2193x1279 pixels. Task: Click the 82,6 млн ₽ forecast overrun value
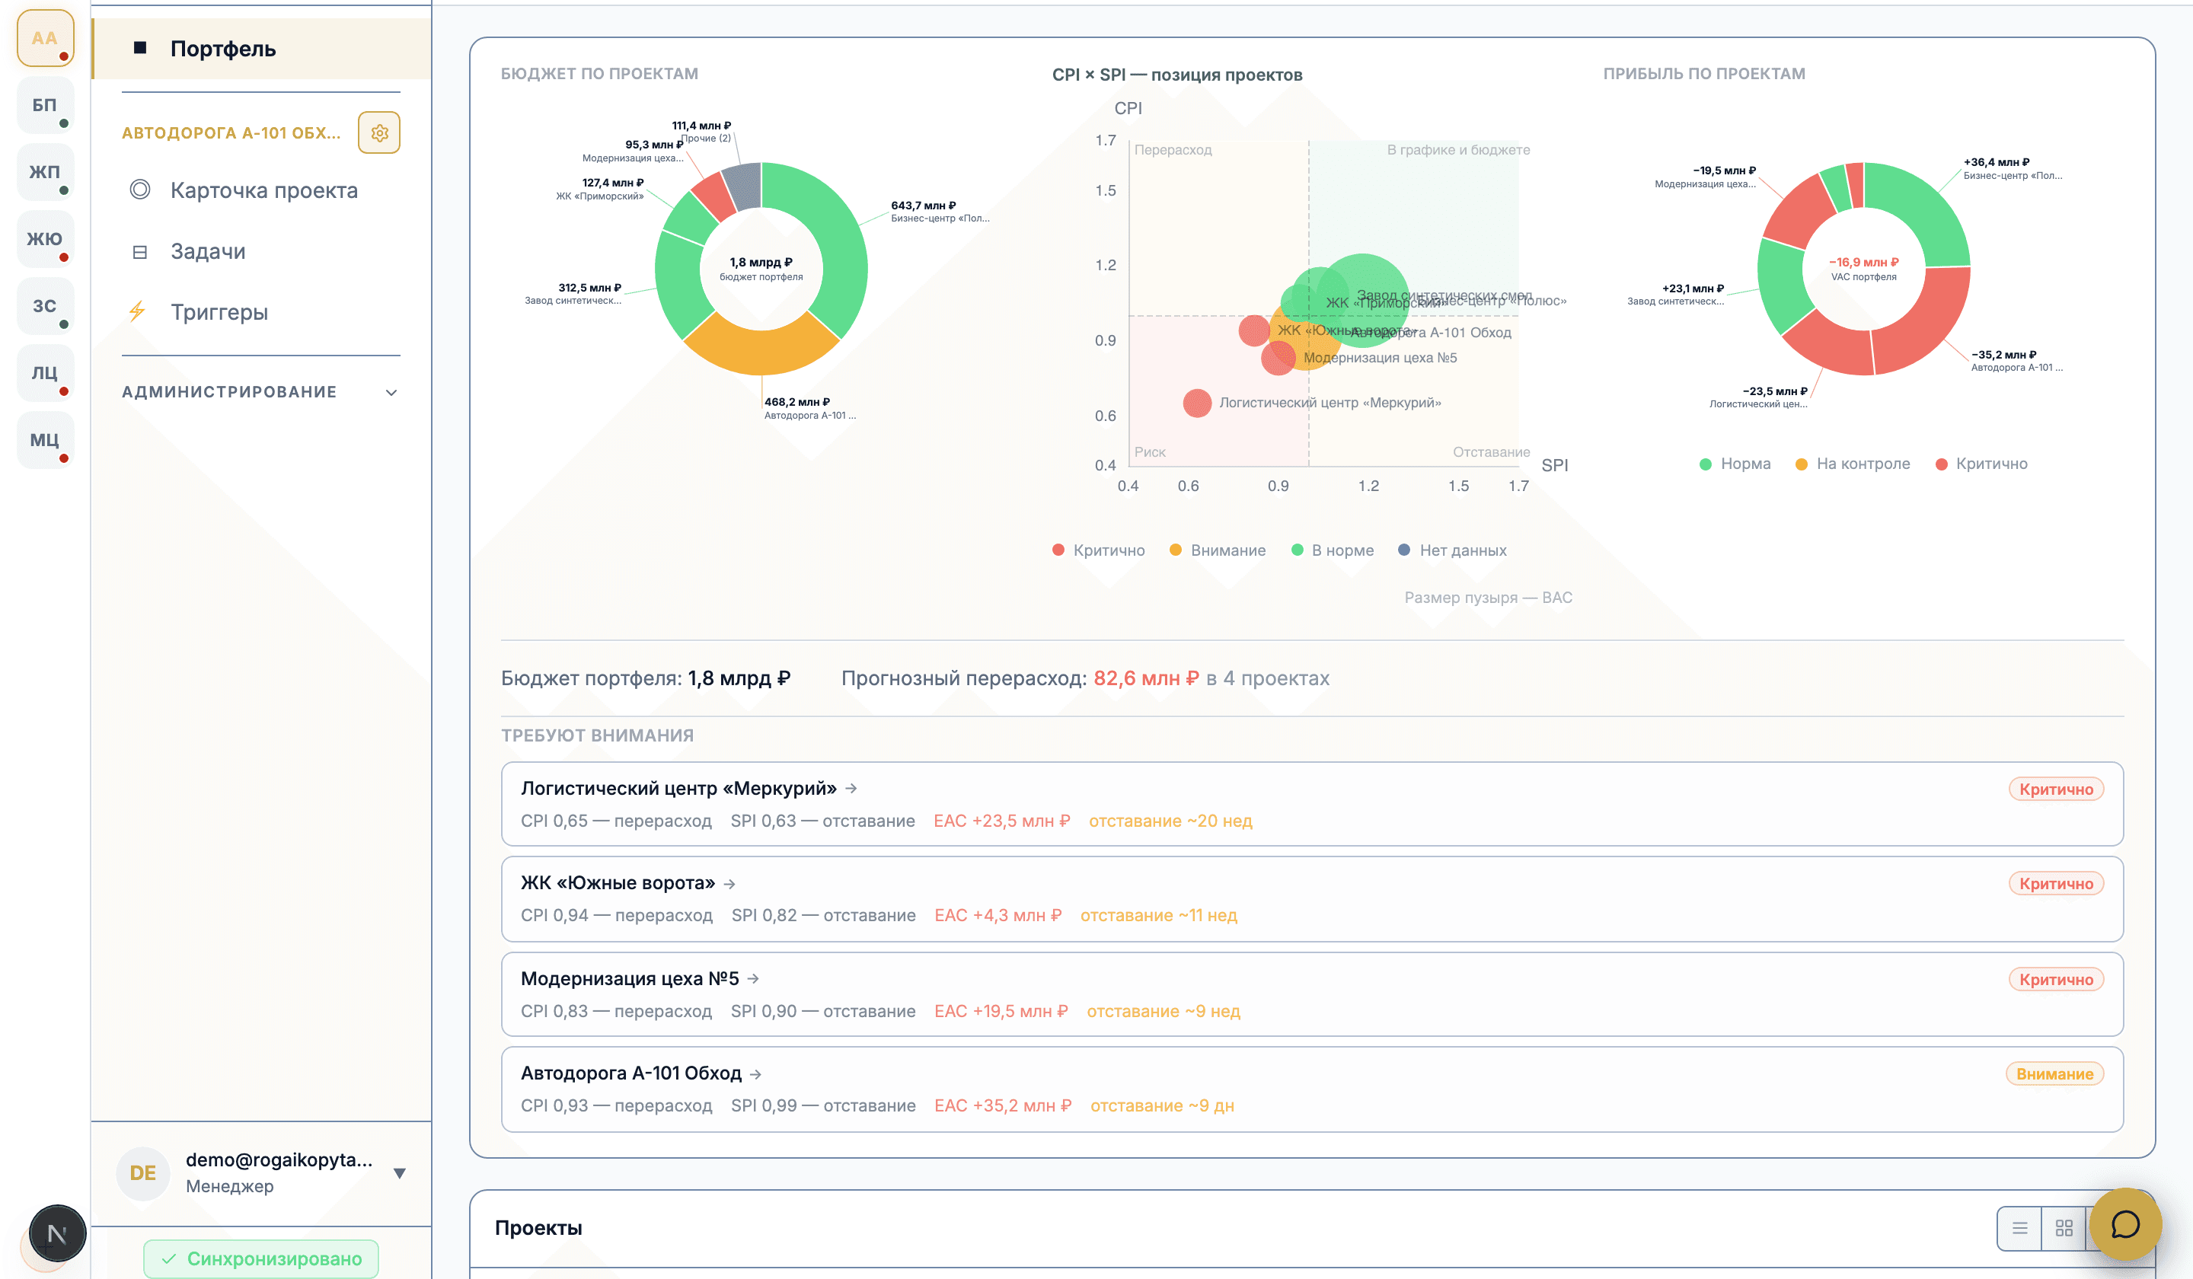[x=1146, y=678]
